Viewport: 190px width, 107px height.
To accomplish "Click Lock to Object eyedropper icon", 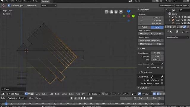I will pos(162,77).
